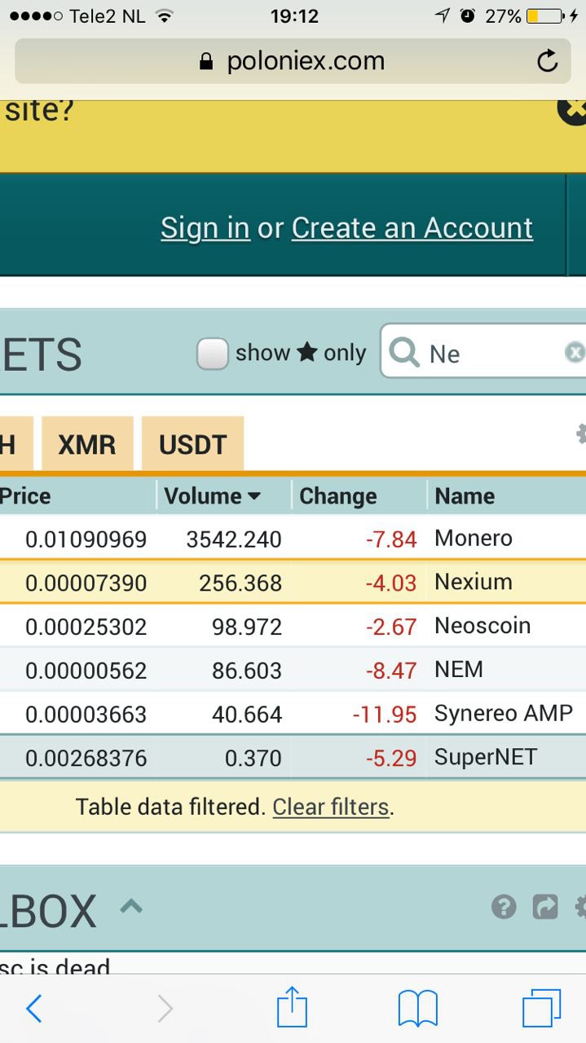Tap the Wi-Fi status icon
Image resolution: width=586 pixels, height=1043 pixels.
pos(164,15)
